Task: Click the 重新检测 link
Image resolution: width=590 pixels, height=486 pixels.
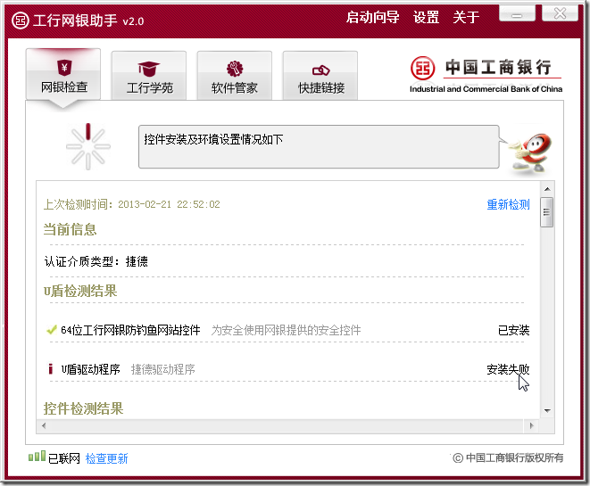Action: click(x=508, y=204)
